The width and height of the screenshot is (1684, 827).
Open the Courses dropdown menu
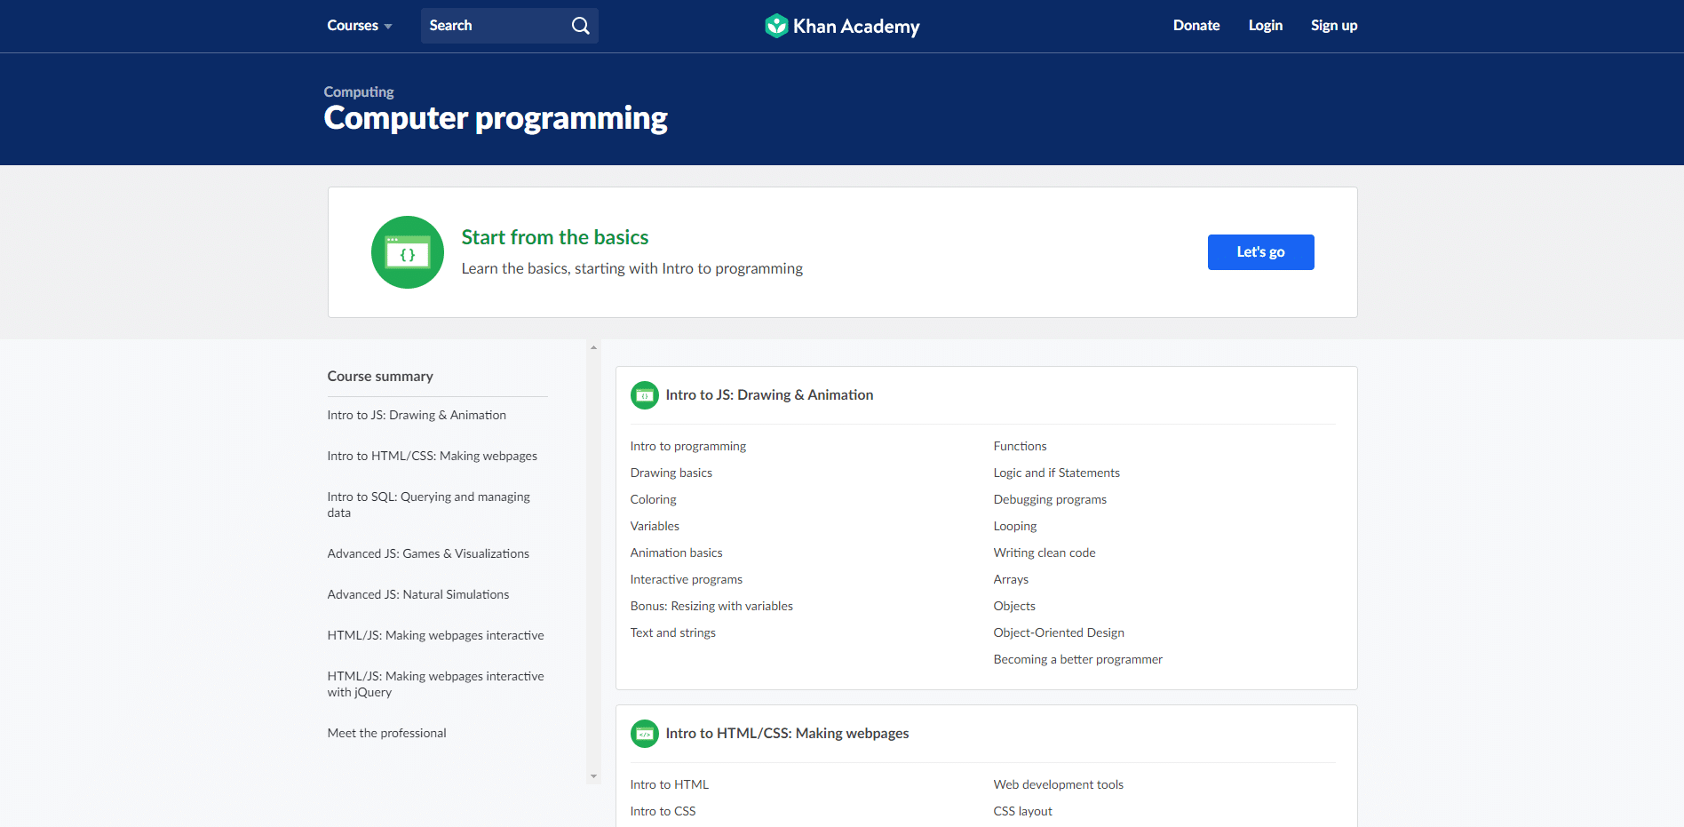[x=360, y=26]
